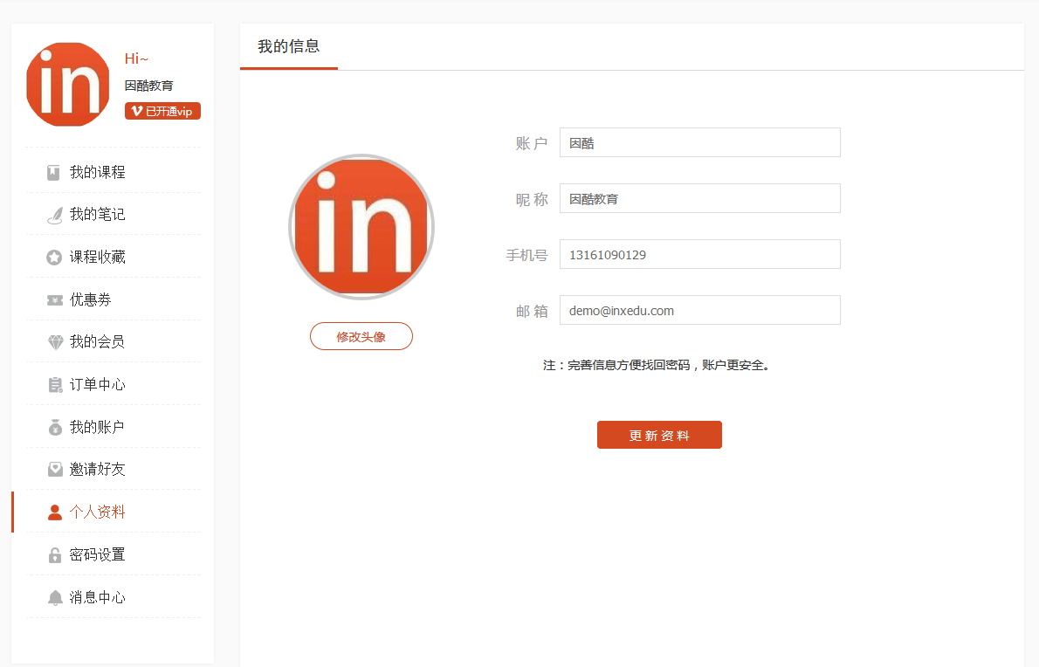Submit with the 更新资料 button
The width and height of the screenshot is (1039, 667).
659,435
